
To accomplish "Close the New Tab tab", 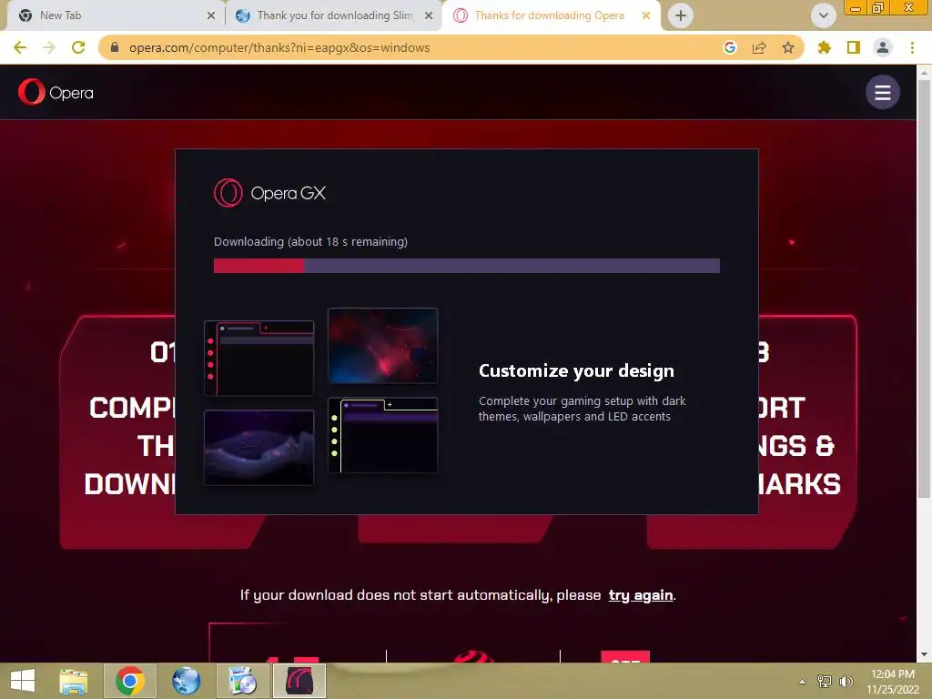I will pos(211,15).
